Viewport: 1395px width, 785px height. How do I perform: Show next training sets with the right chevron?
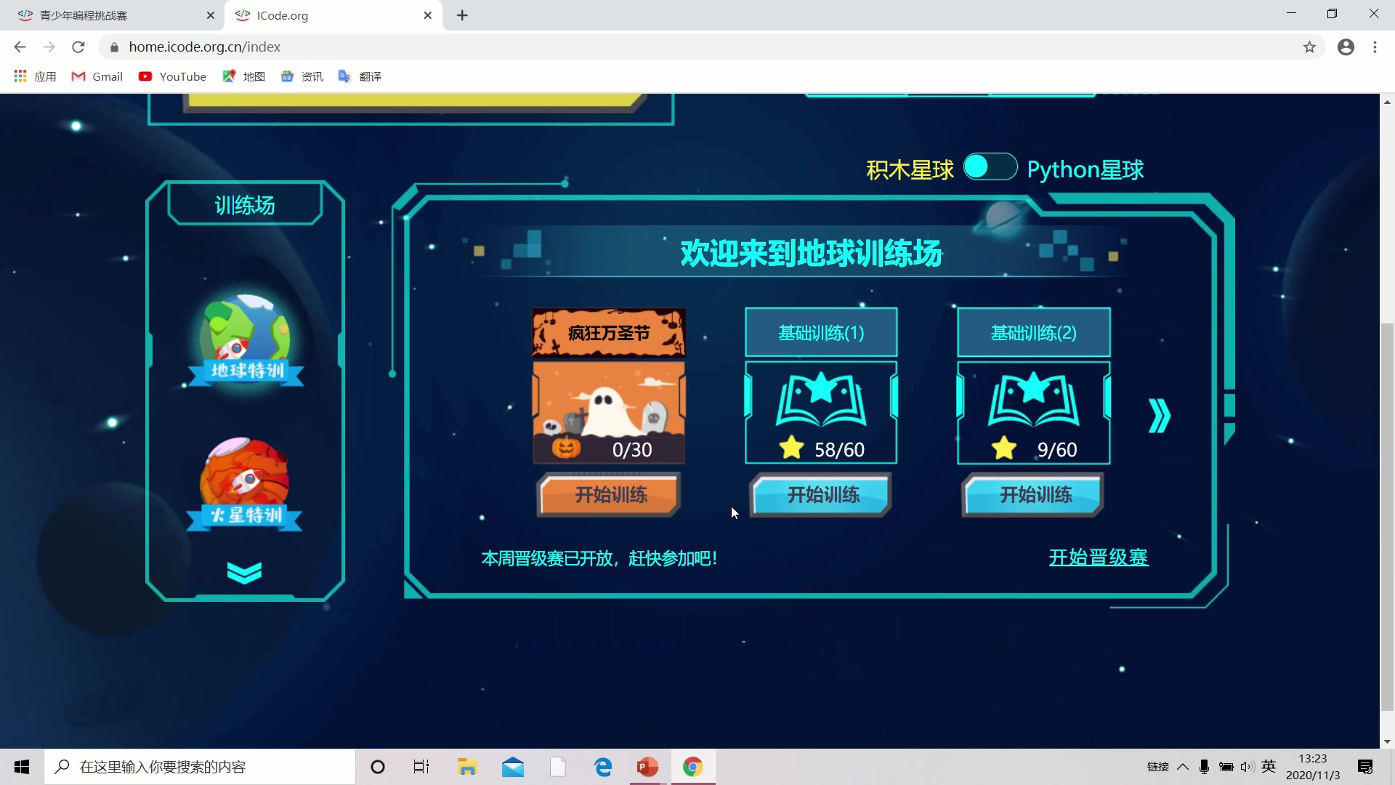1160,416
